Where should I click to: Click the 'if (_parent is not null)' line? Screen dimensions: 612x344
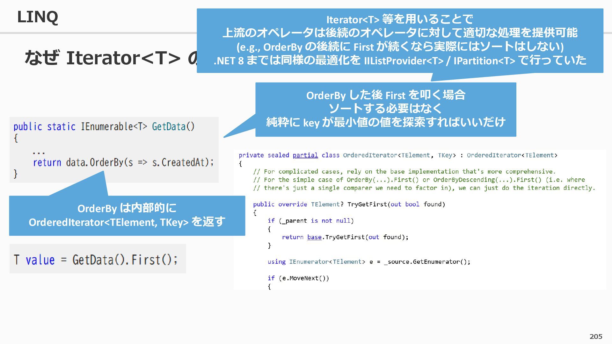(x=310, y=221)
